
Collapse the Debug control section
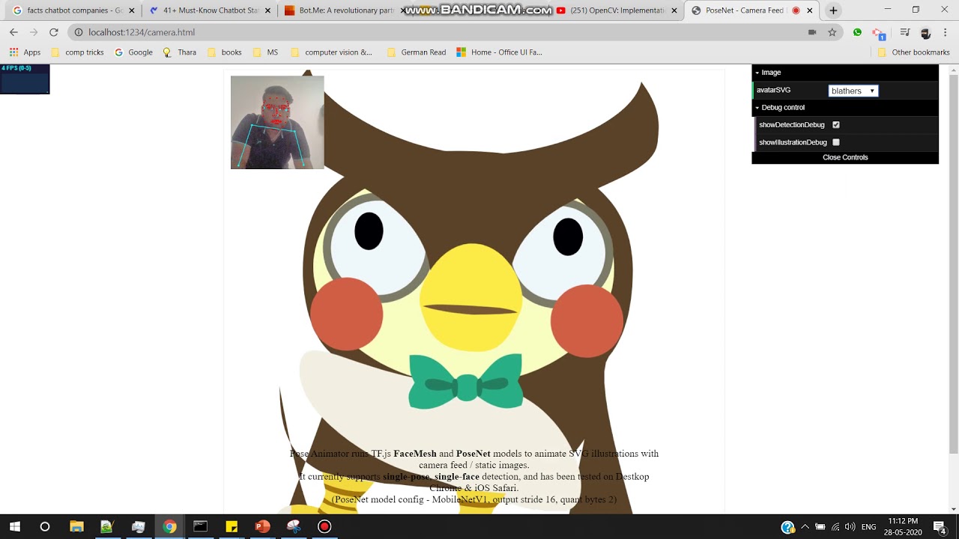845,108
